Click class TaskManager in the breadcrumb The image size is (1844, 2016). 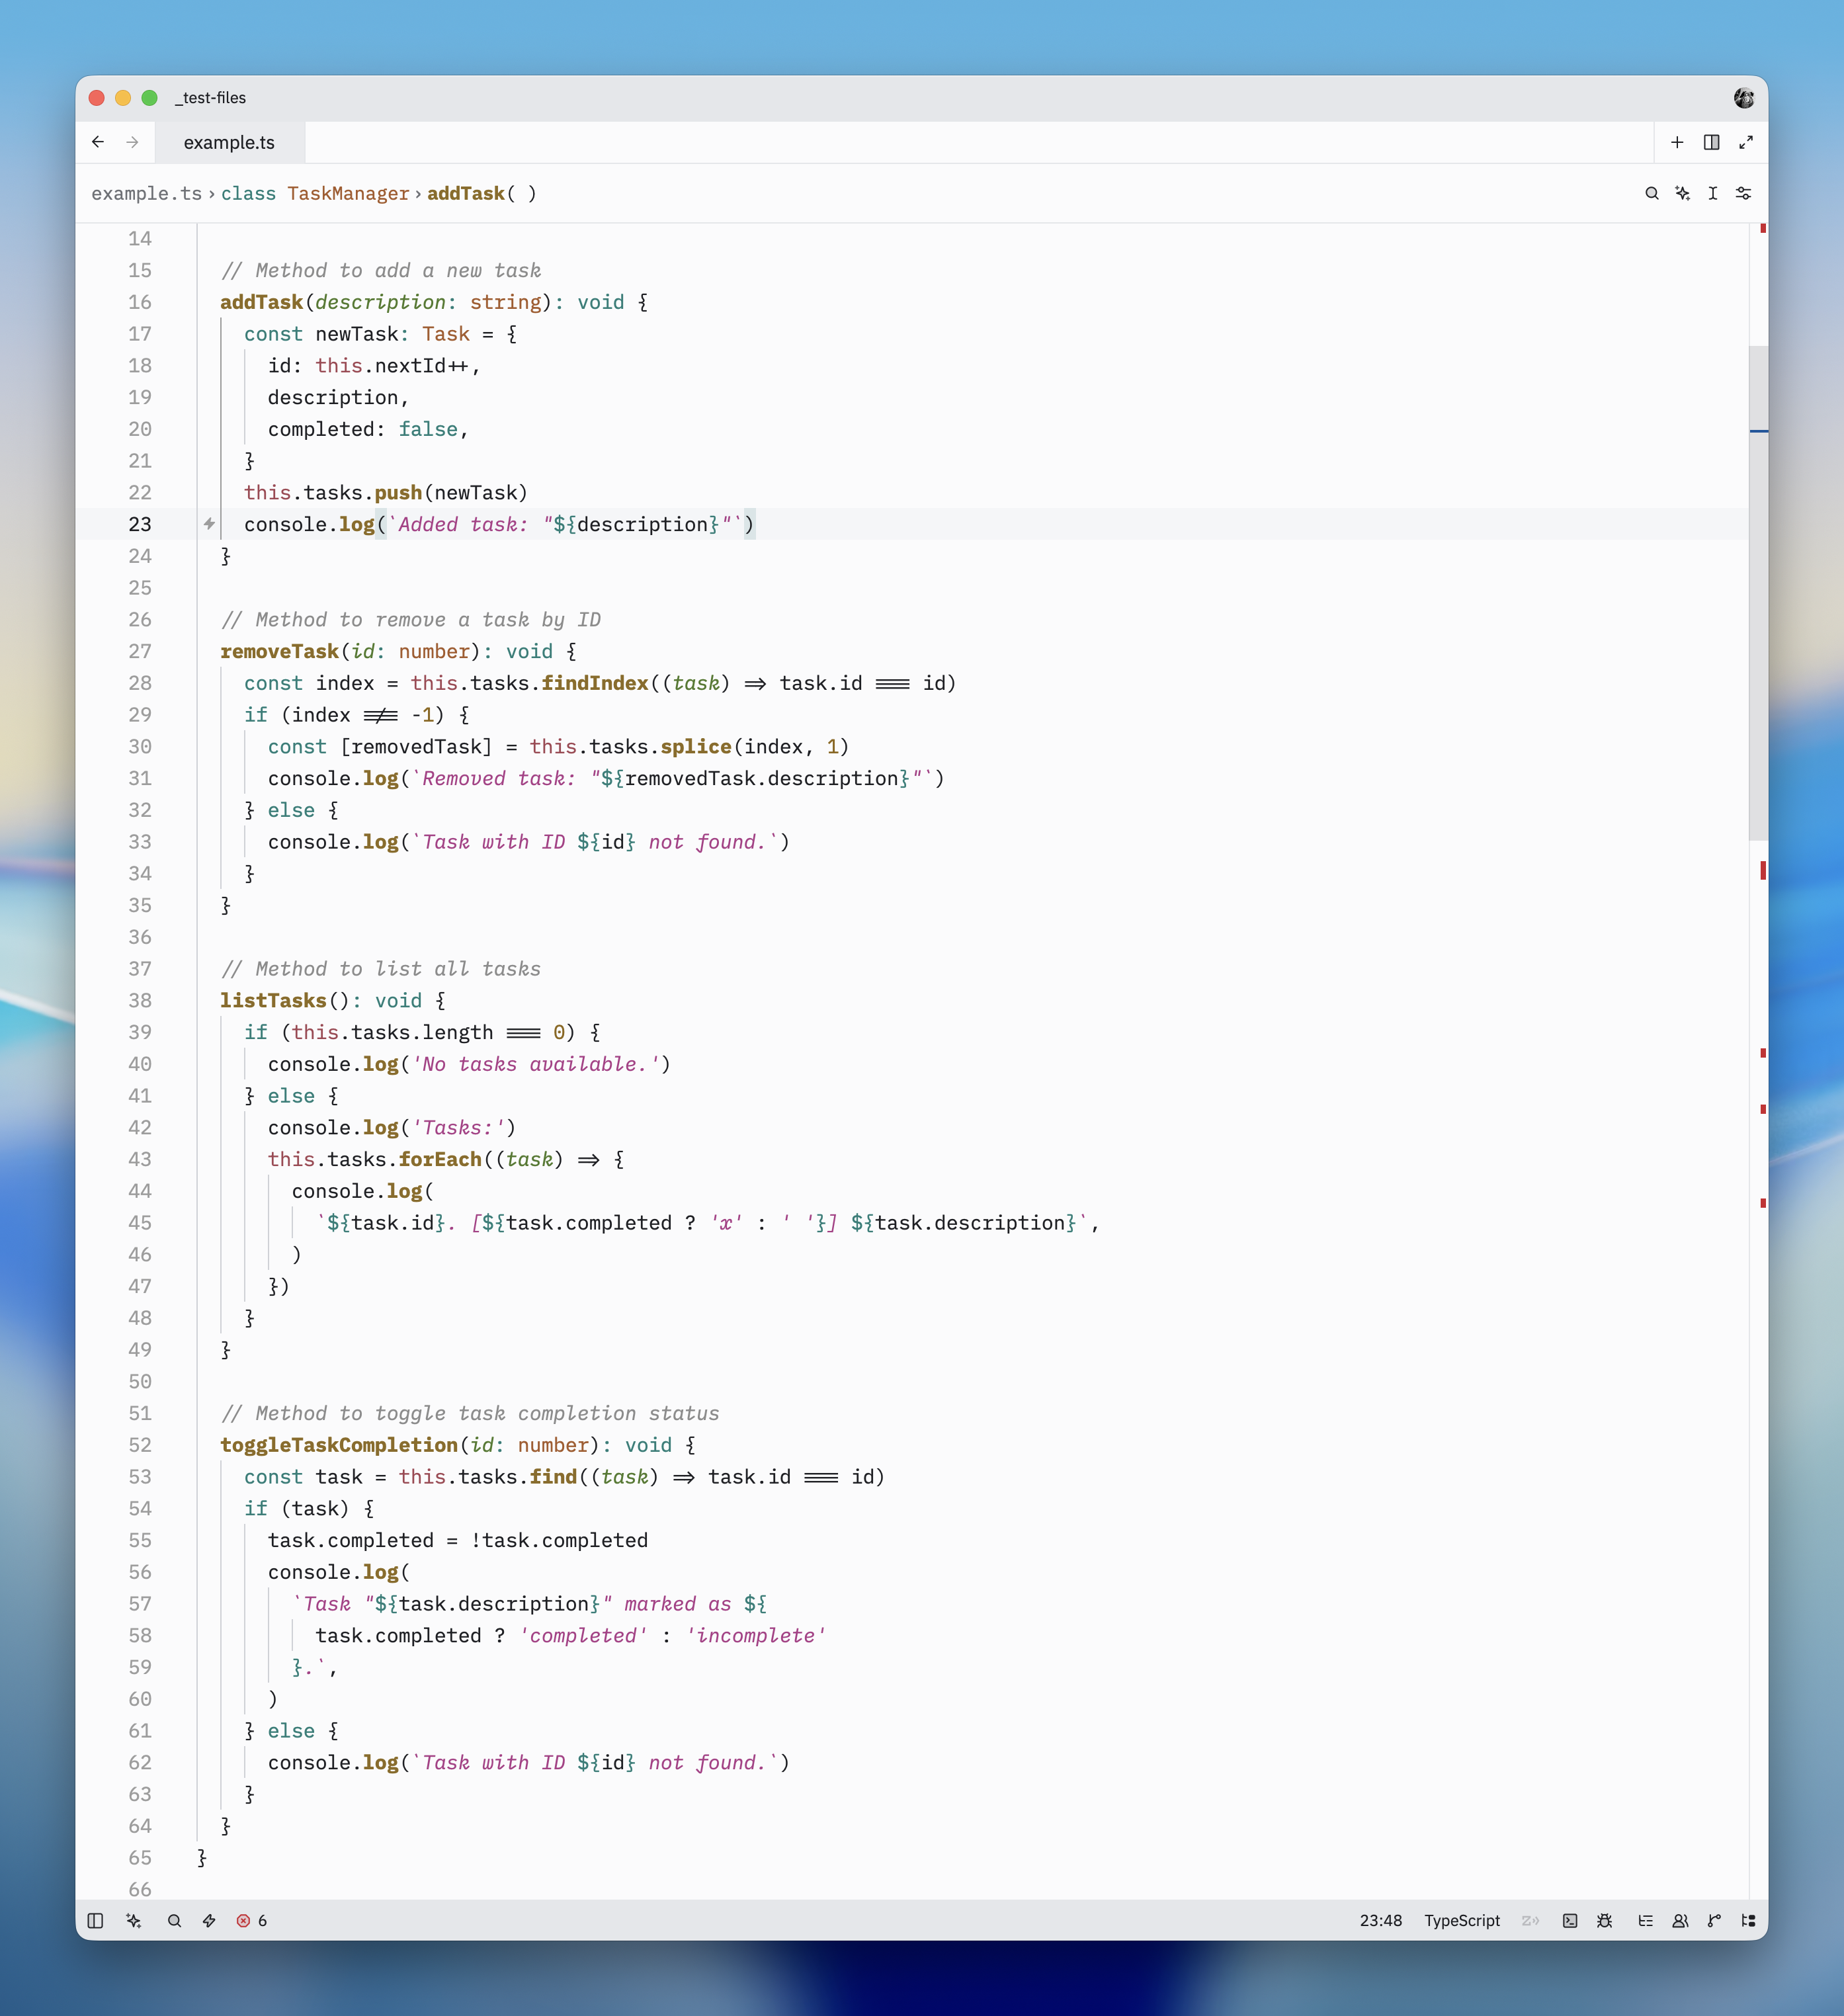[315, 193]
